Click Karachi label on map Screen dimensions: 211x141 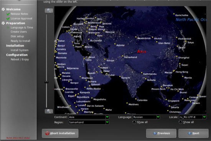126,78
